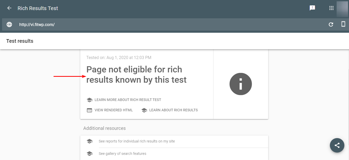Viewport: 349px width, 160px height.
Task: Open Google apps grid menu
Action: pyautogui.click(x=331, y=8)
